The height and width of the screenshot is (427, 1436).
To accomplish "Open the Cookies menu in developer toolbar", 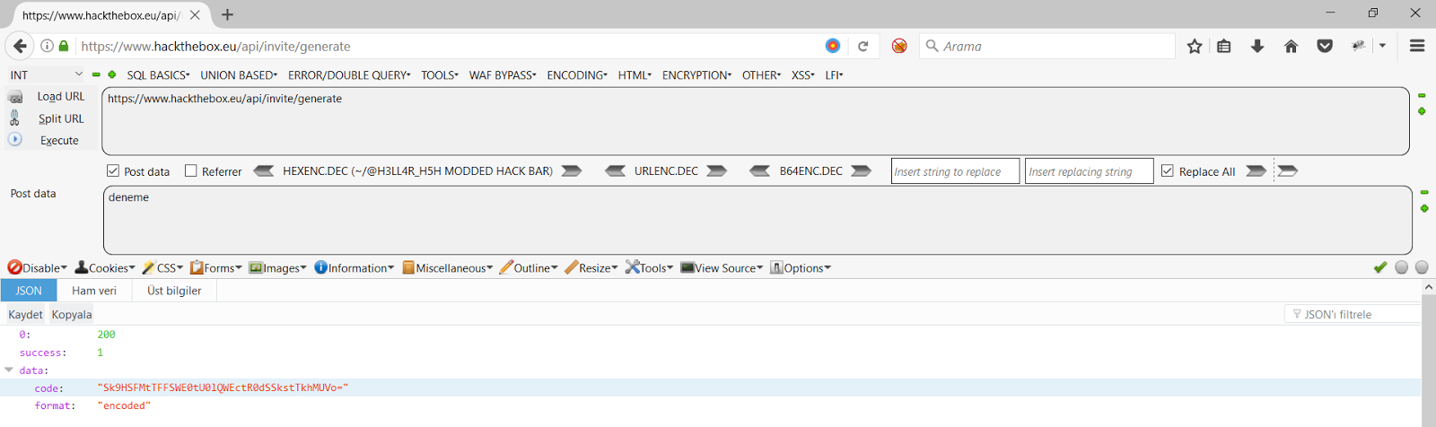I will coord(105,267).
